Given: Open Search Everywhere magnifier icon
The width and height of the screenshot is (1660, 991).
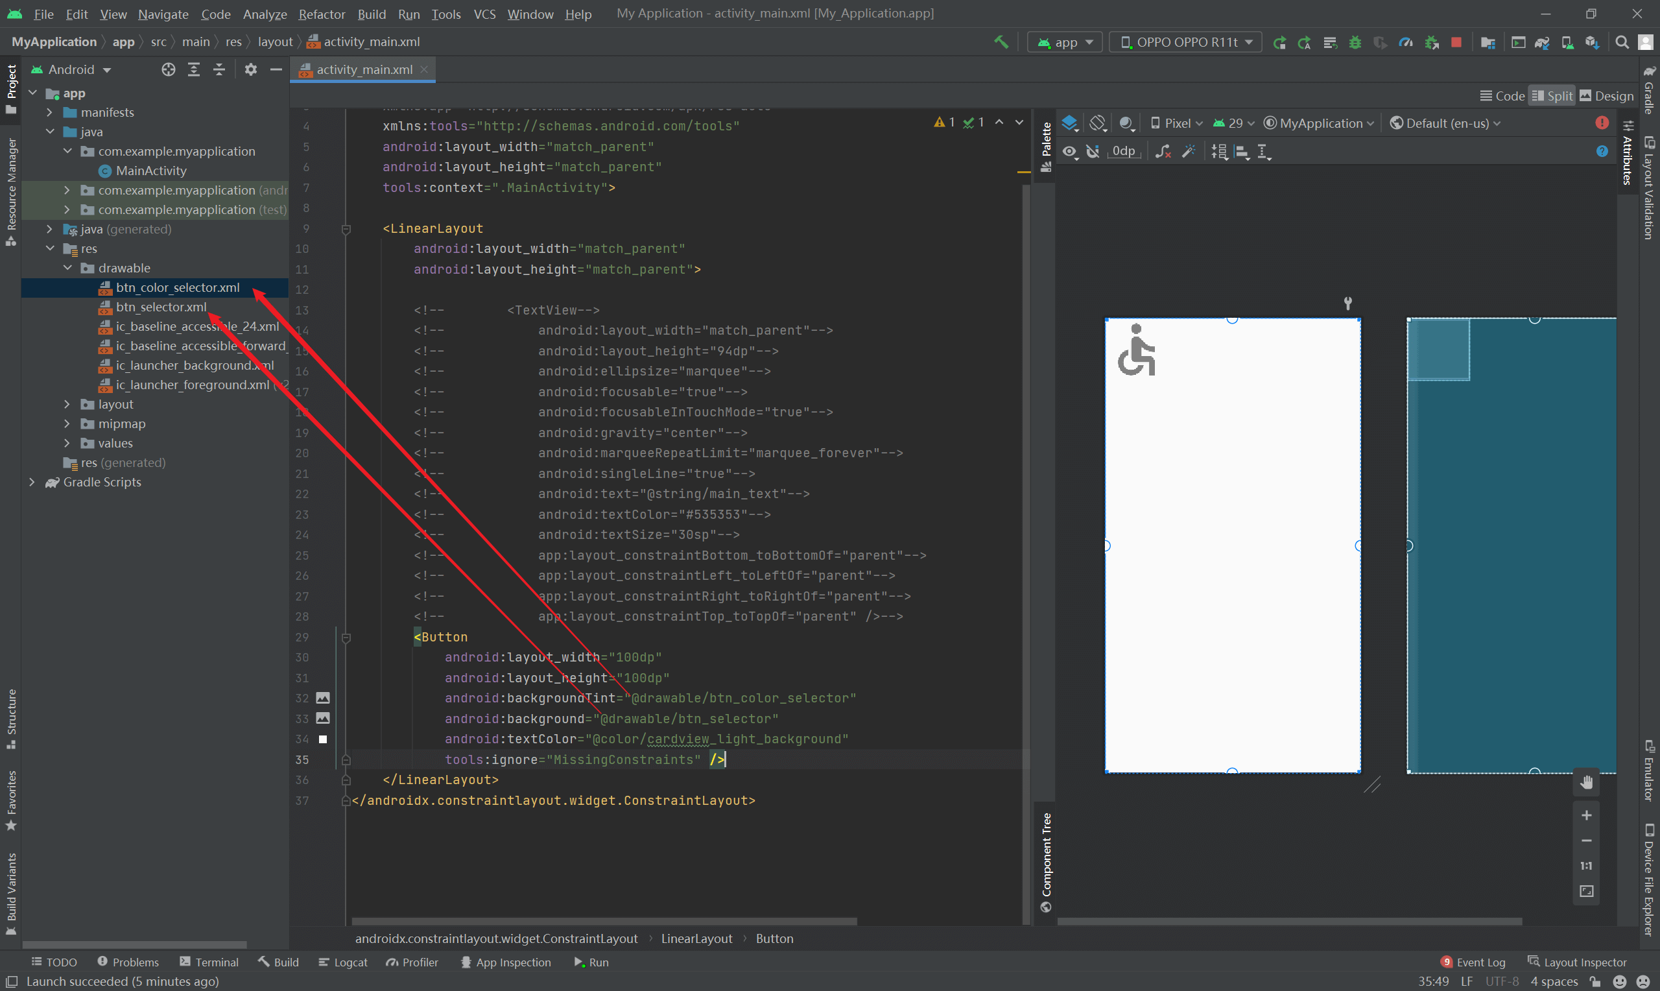Looking at the screenshot, I should pyautogui.click(x=1621, y=42).
